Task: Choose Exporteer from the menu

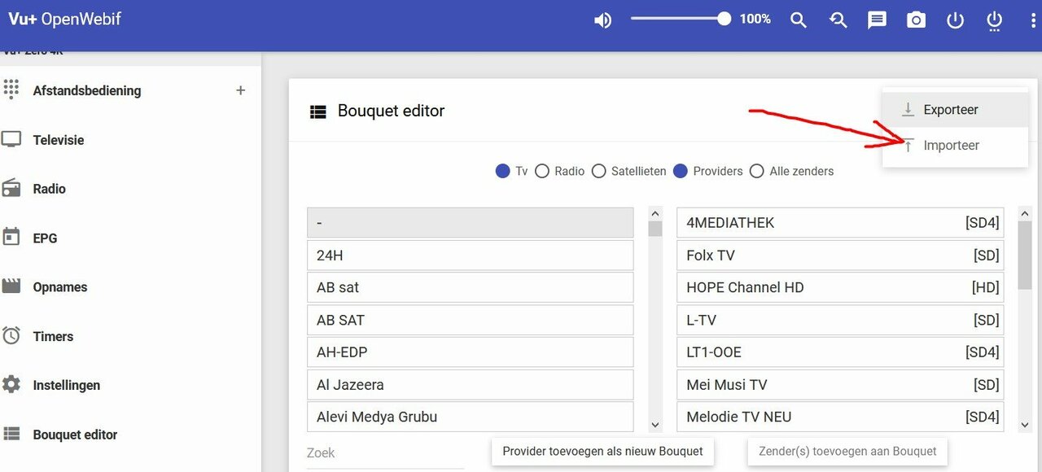Action: coord(951,109)
